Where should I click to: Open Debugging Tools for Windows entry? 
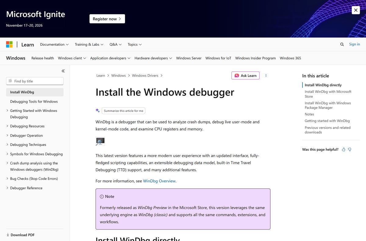tap(34, 101)
